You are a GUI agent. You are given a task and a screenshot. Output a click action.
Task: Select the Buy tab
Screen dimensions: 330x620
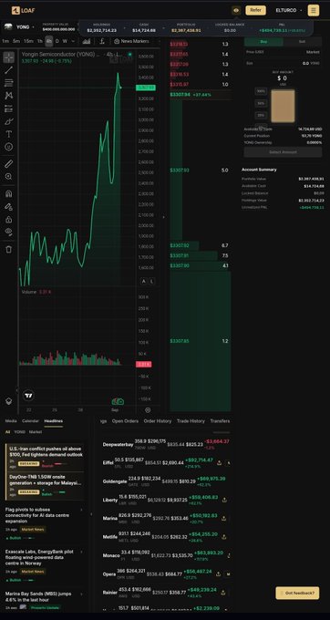(x=263, y=42)
